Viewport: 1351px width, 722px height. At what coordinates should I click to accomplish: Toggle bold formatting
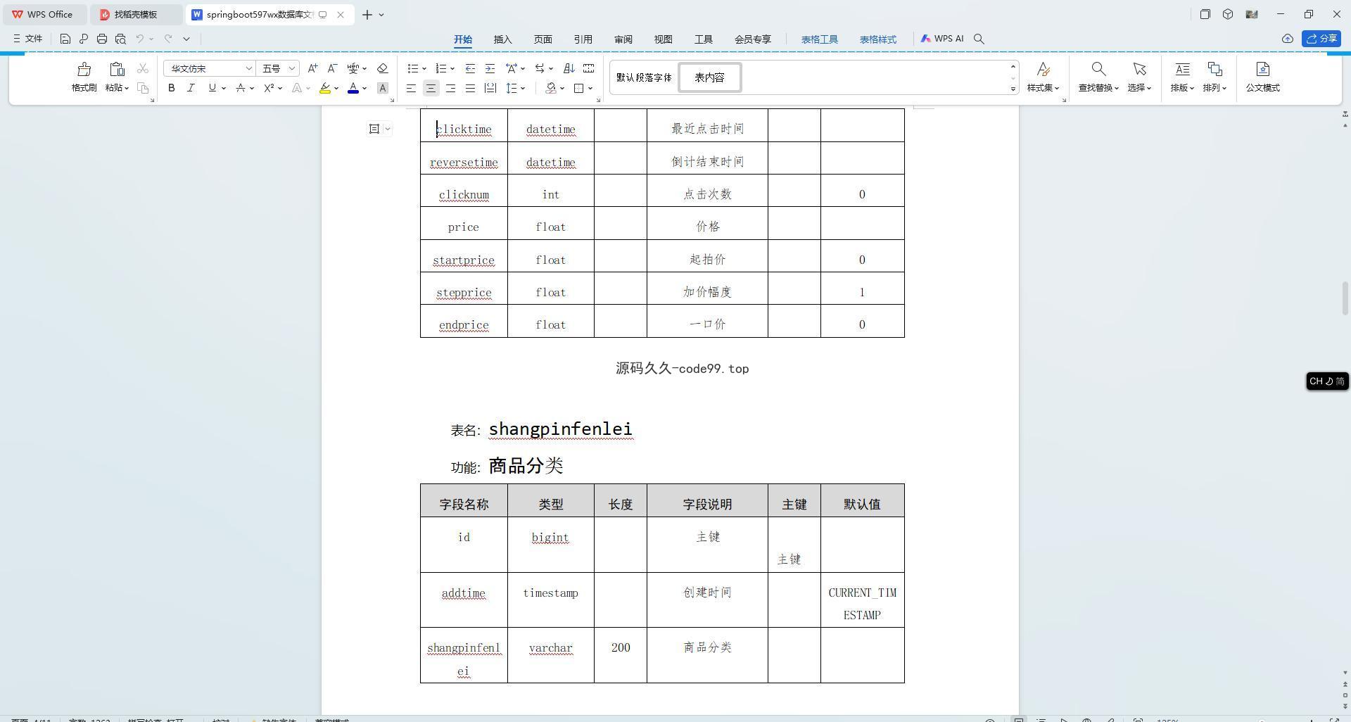coord(171,88)
